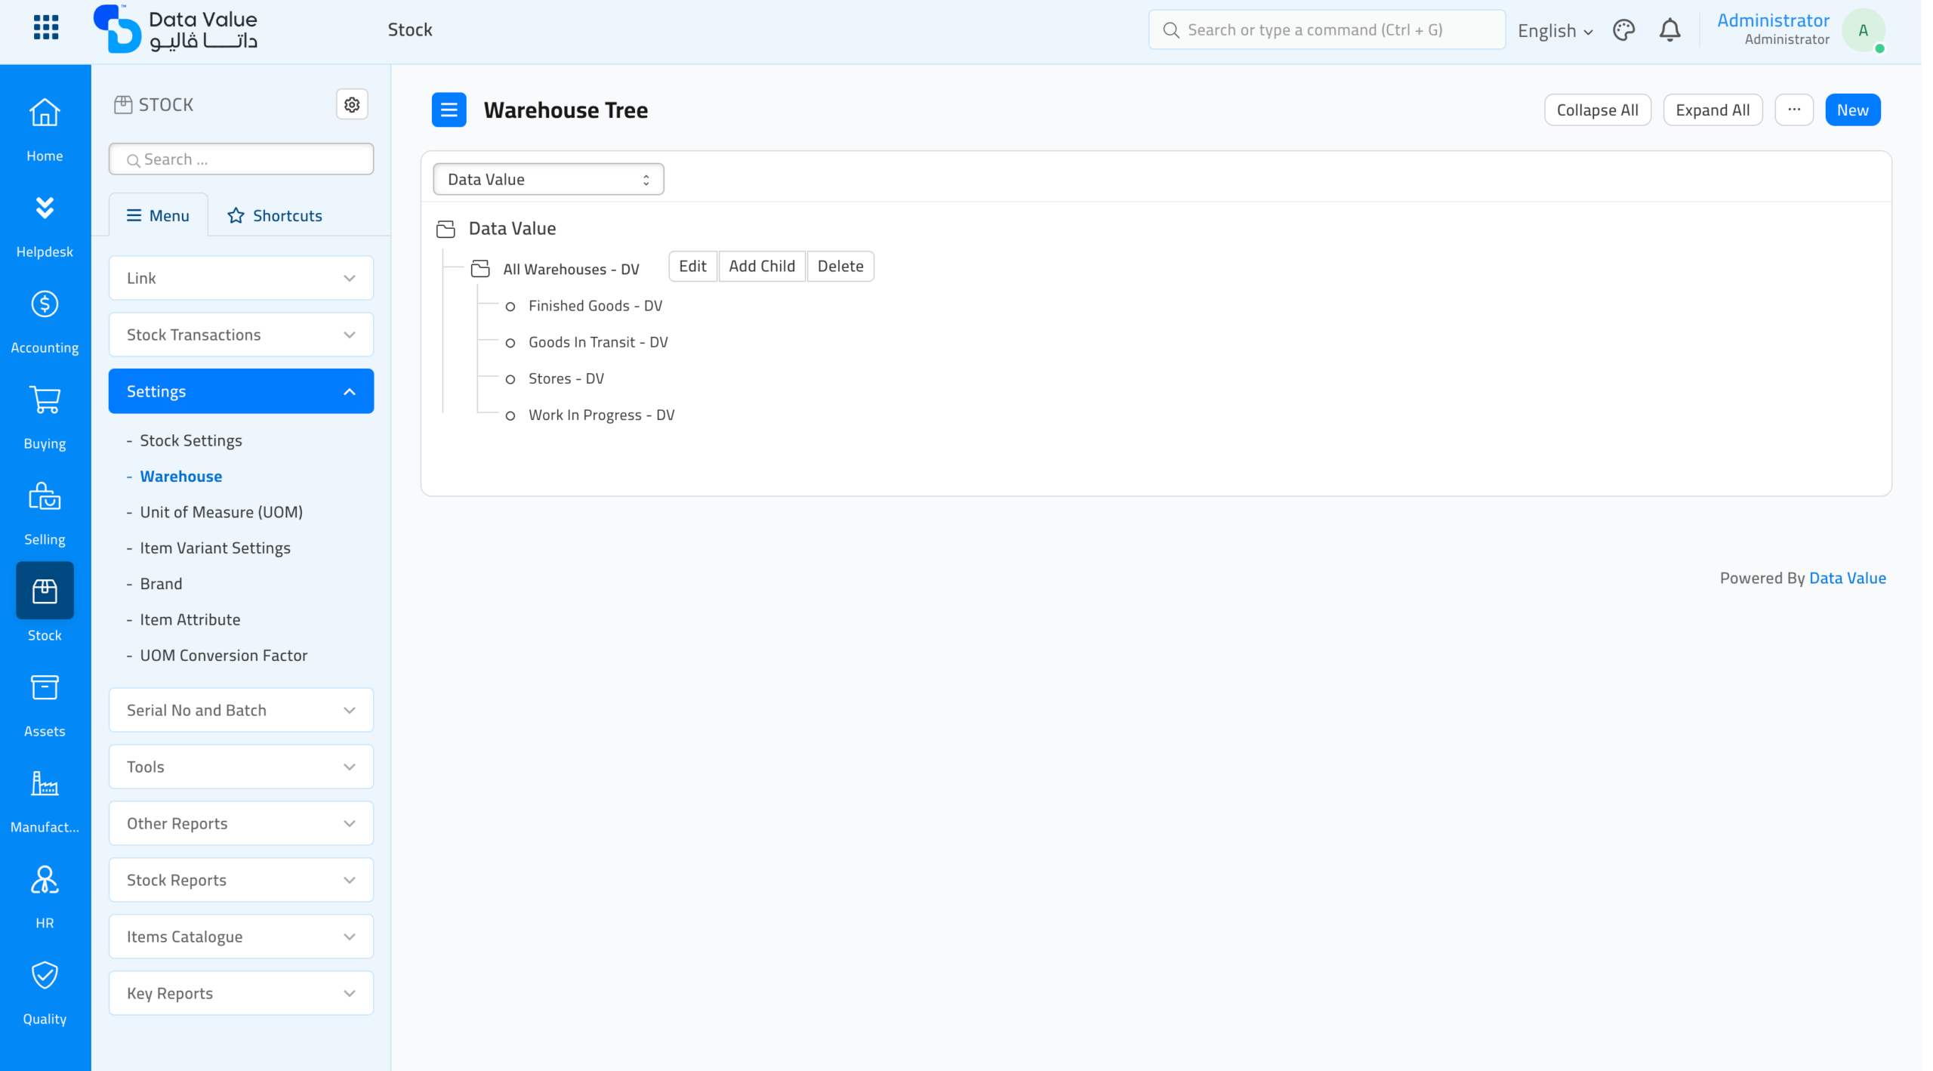
Task: Create a New warehouse
Action: [x=1853, y=110]
